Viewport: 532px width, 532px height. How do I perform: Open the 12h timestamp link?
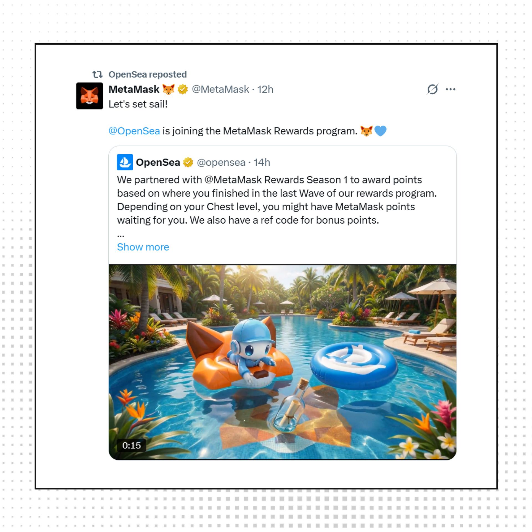[x=265, y=89]
